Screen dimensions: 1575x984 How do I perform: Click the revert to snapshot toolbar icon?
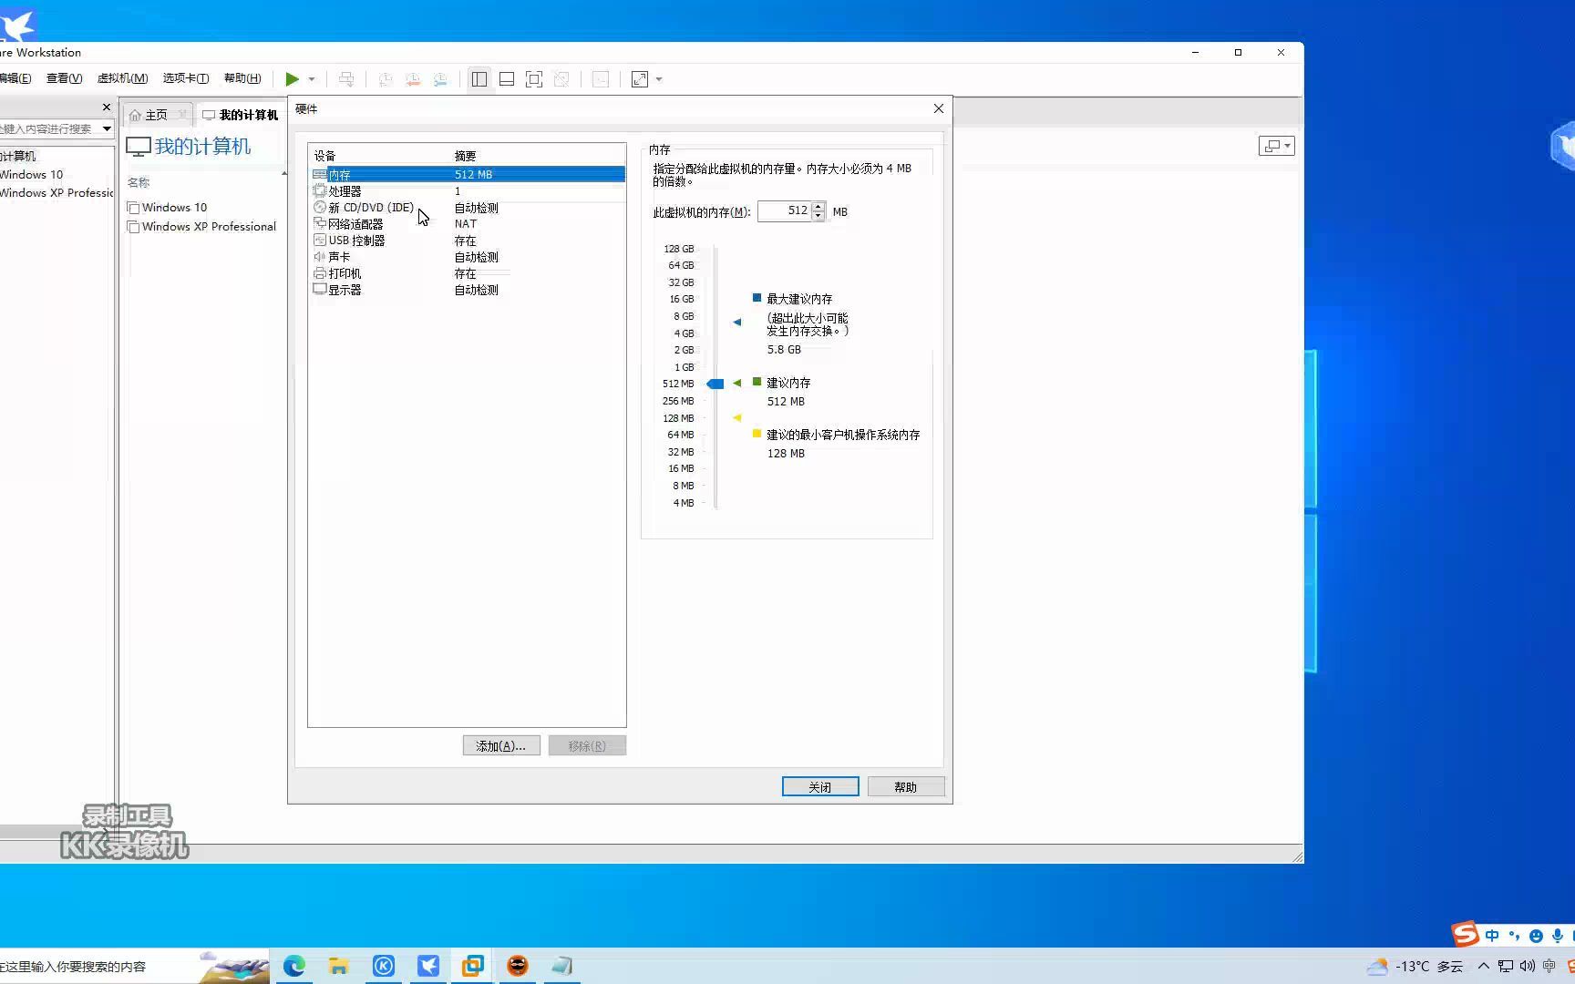pos(413,79)
